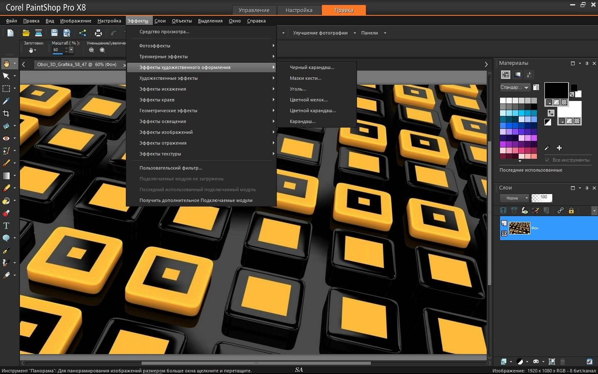The width and height of the screenshot is (598, 374).
Task: Select the speech bubble Preset Shape tool
Action: (6, 238)
